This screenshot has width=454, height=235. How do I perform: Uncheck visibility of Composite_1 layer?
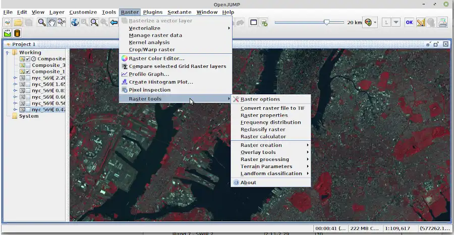pos(28,71)
